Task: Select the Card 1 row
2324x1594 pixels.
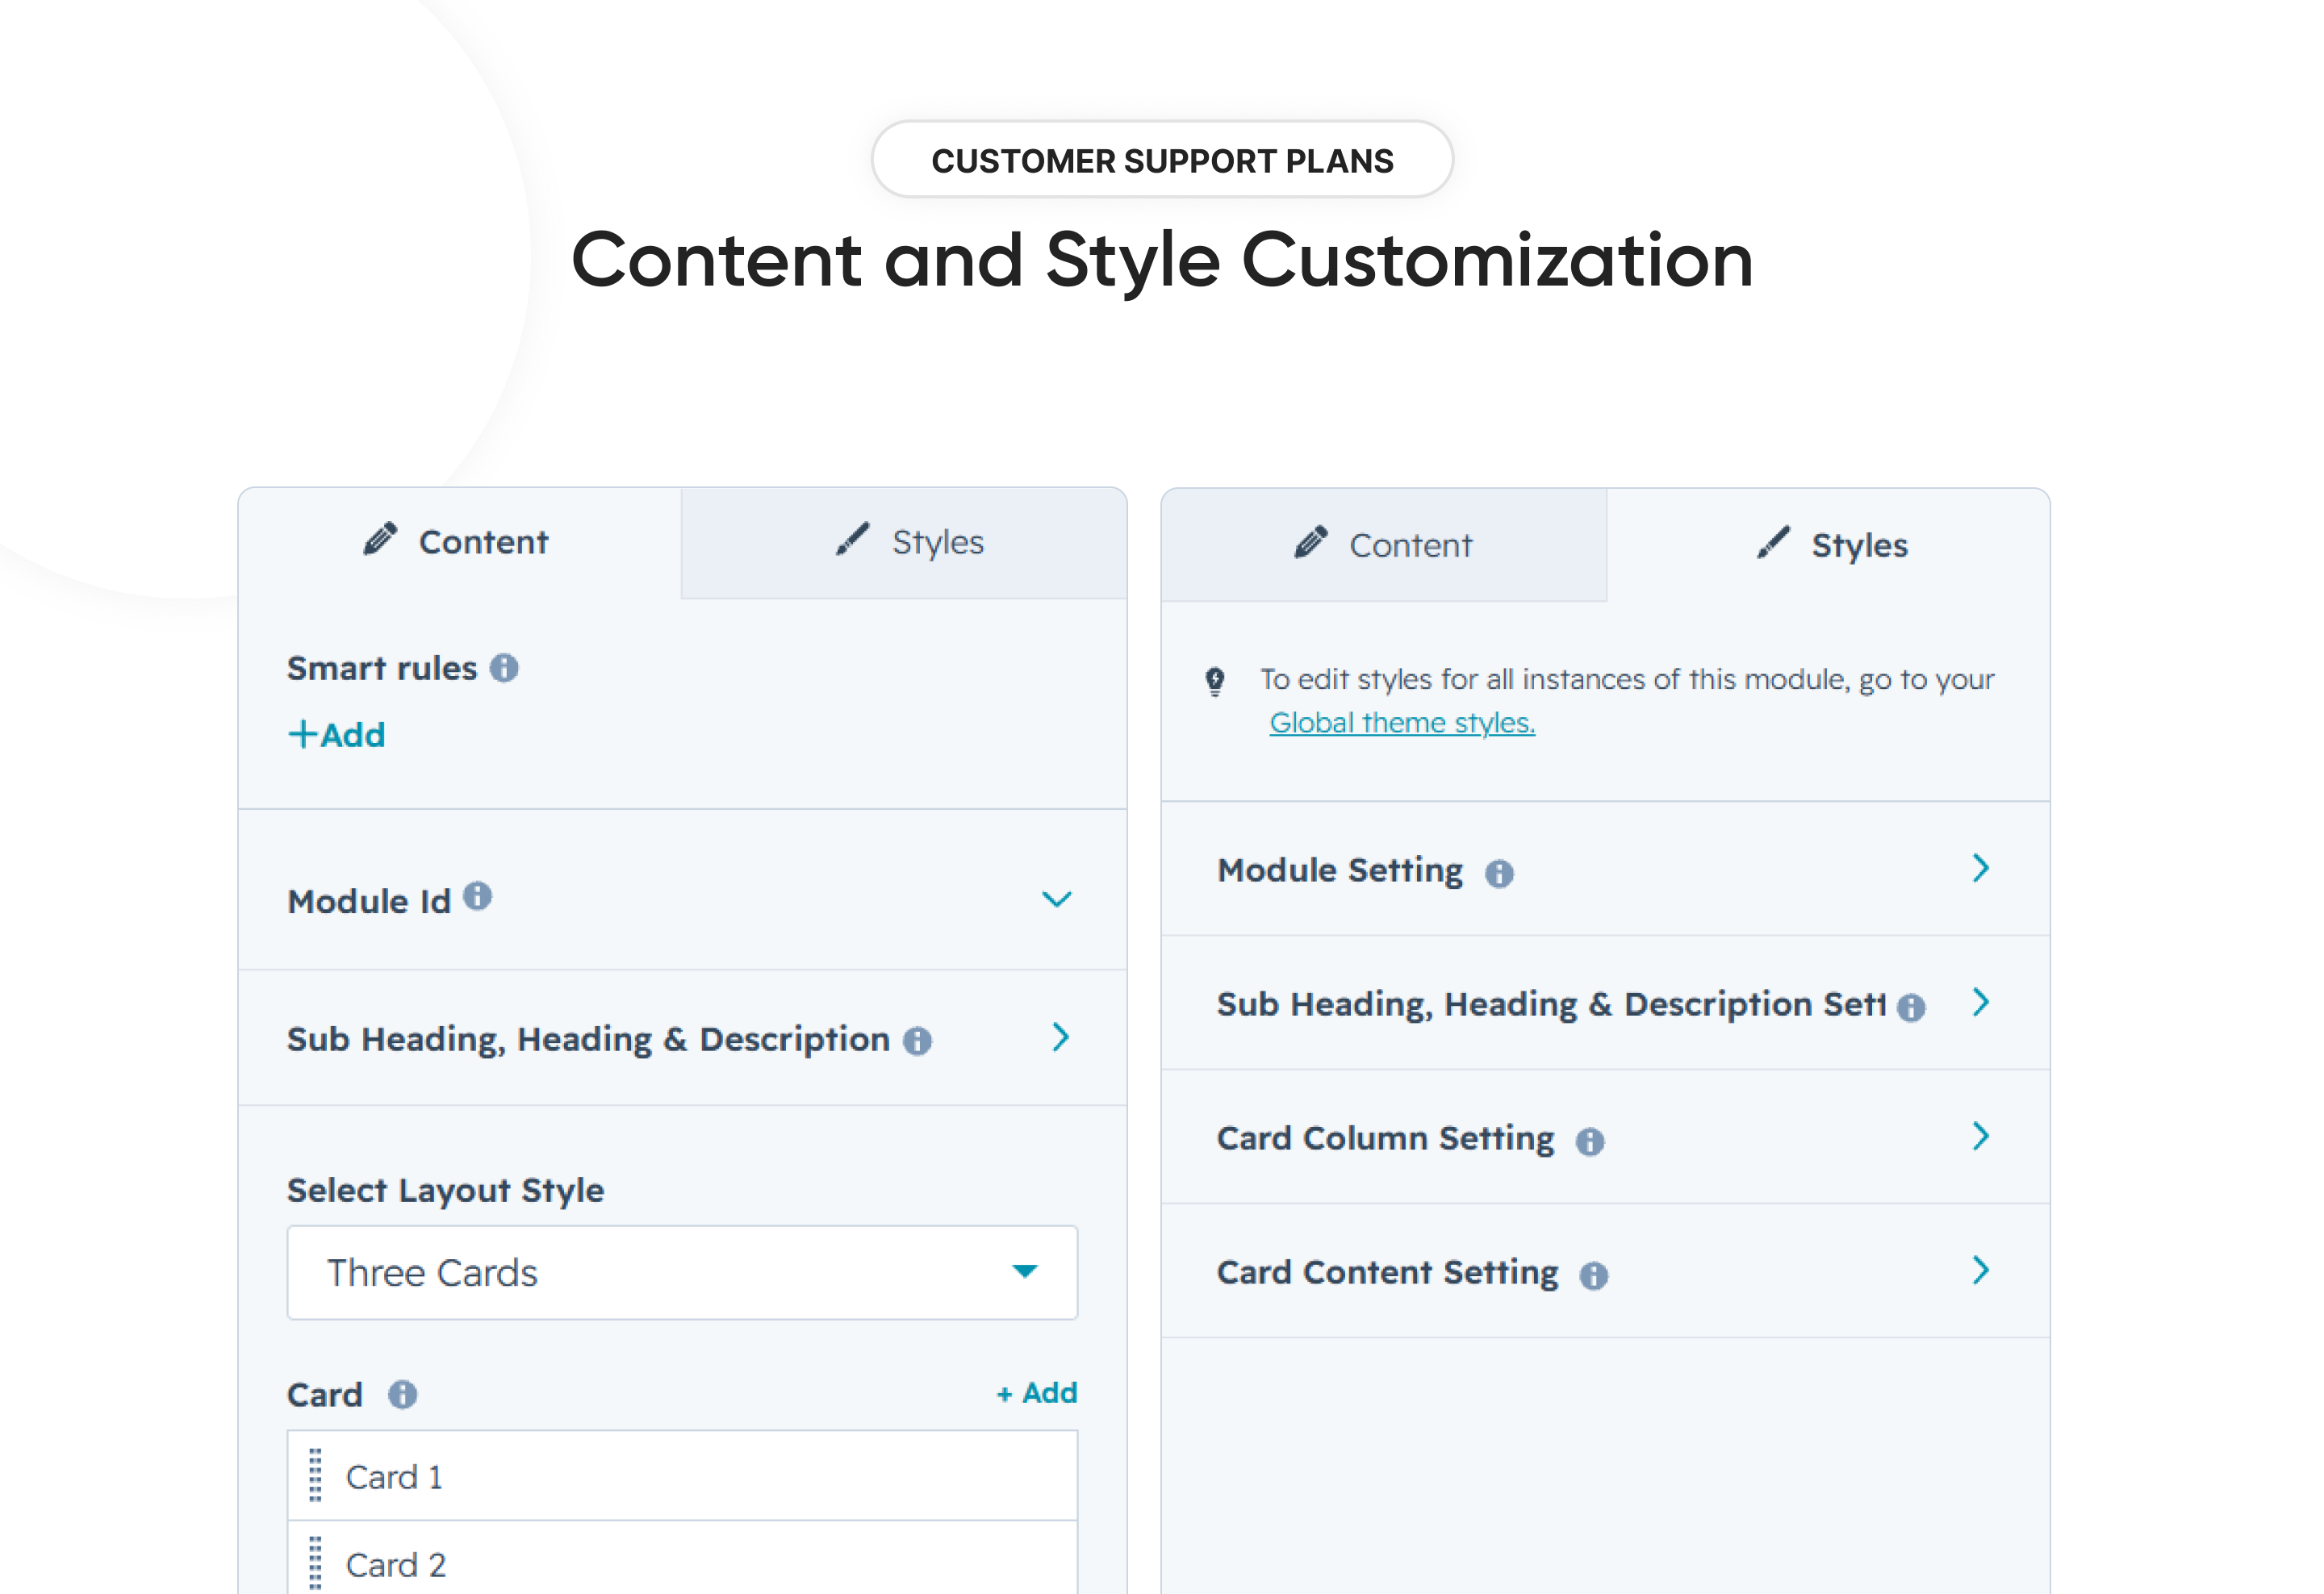Action: [x=682, y=1475]
